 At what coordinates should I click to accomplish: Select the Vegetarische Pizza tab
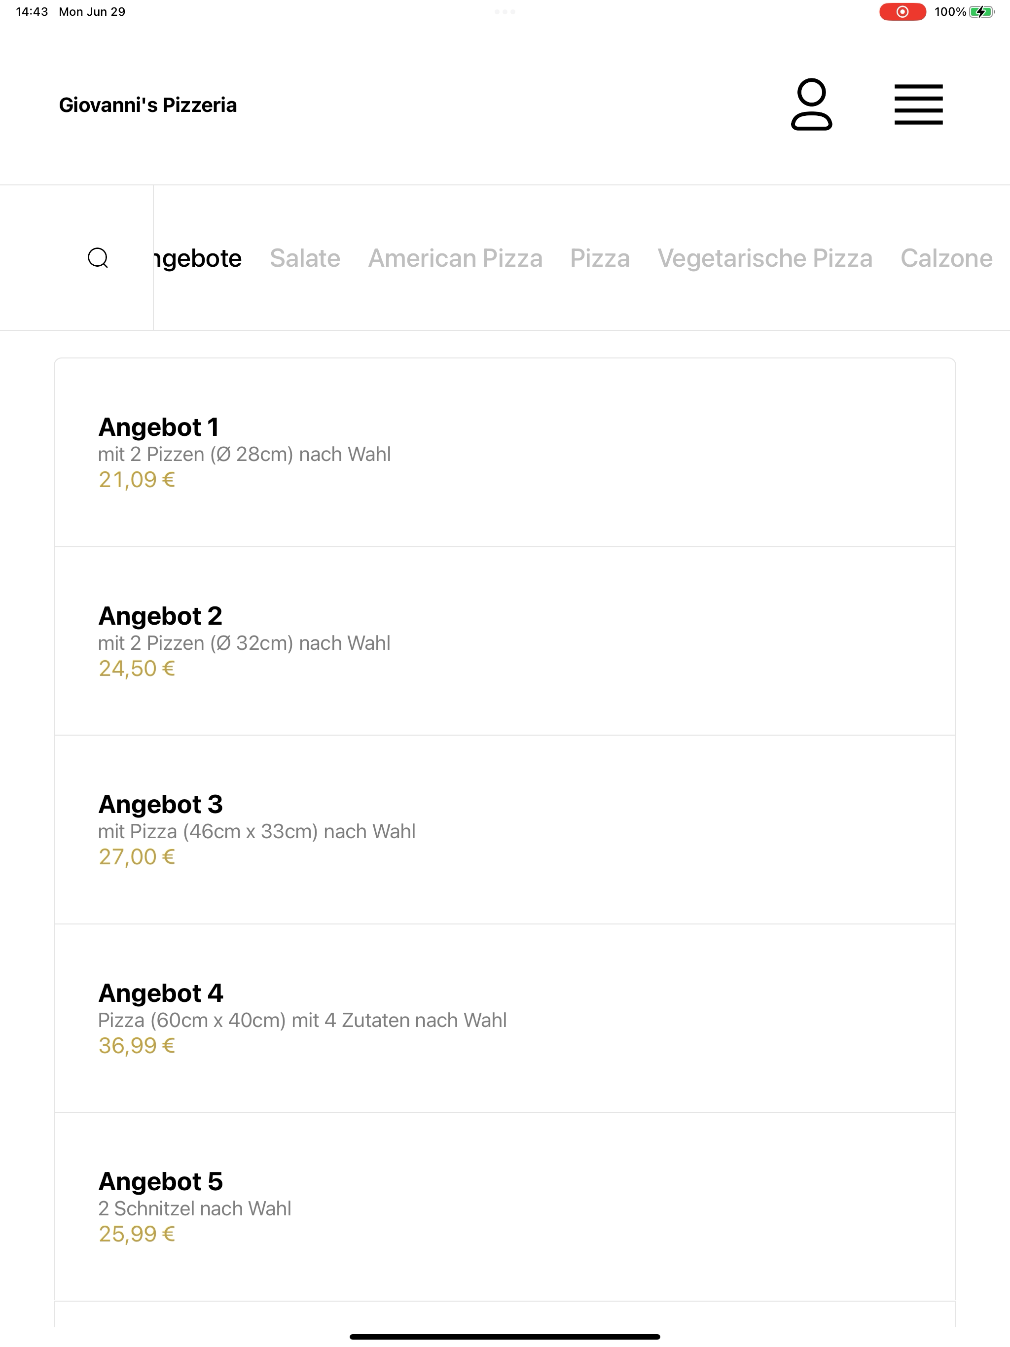point(765,258)
